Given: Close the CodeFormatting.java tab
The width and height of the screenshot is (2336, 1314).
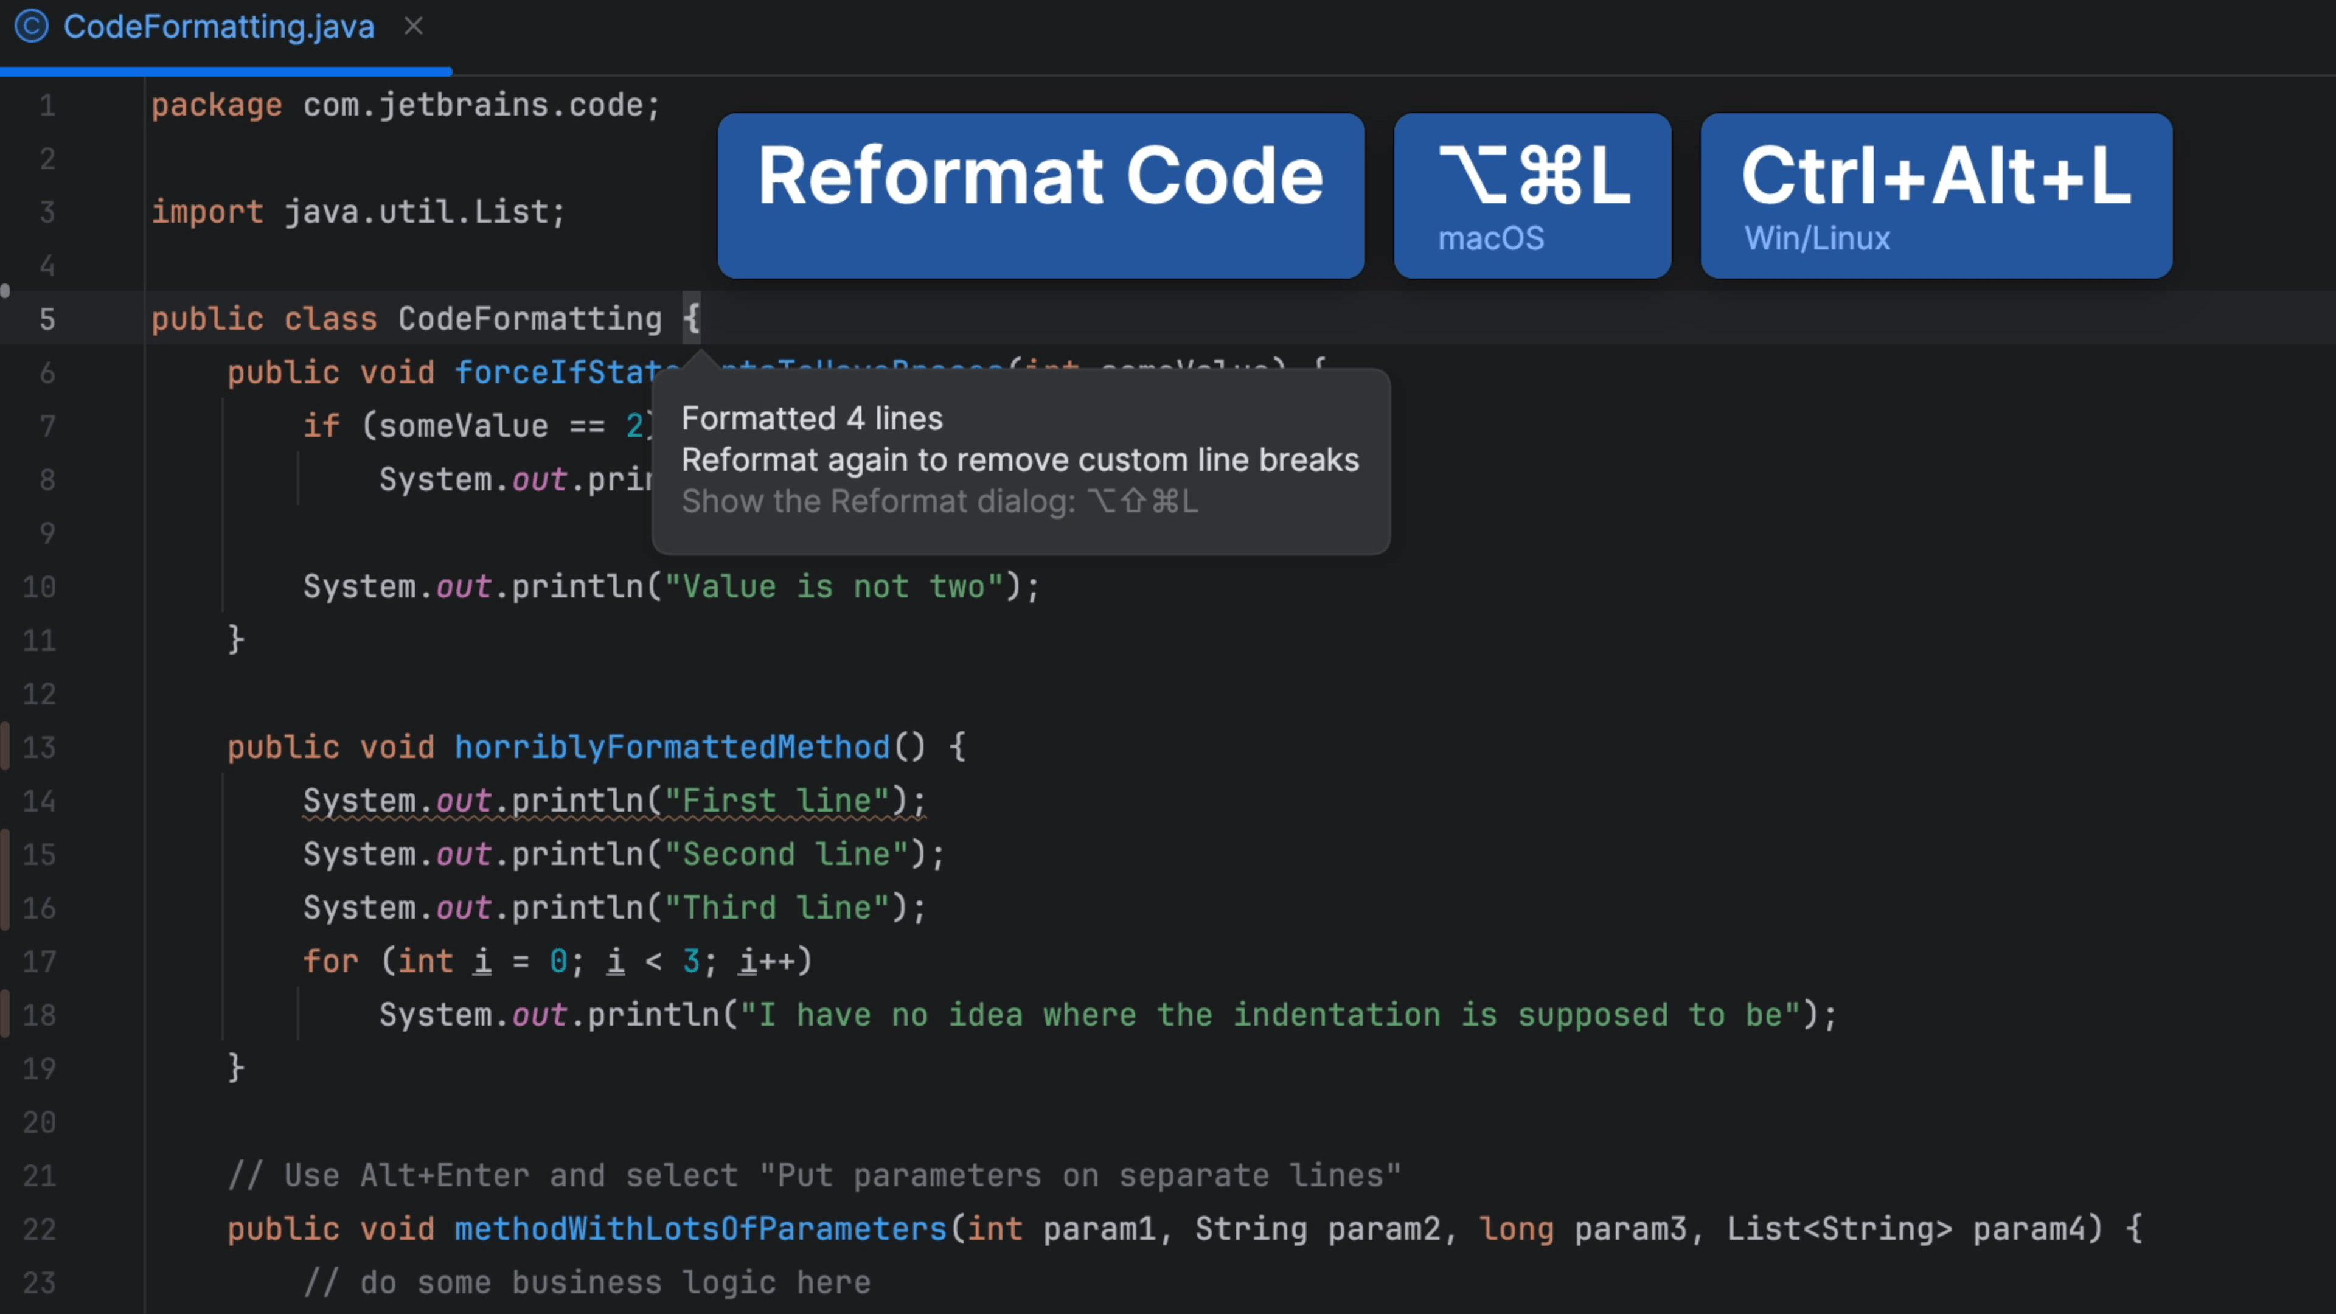Looking at the screenshot, I should point(414,26).
